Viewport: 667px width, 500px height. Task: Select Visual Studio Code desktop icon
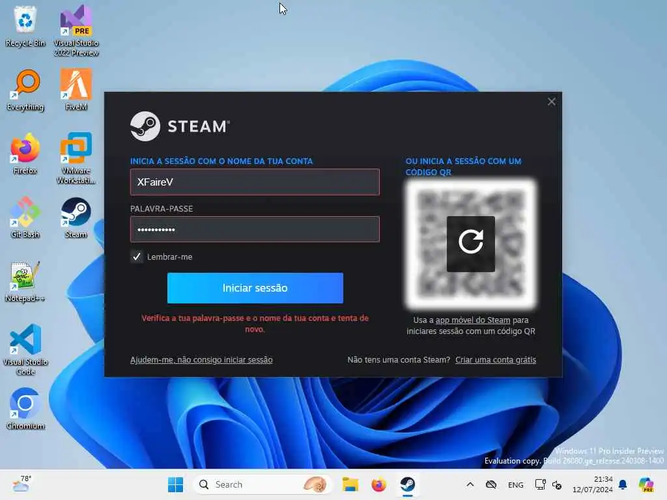25,350
